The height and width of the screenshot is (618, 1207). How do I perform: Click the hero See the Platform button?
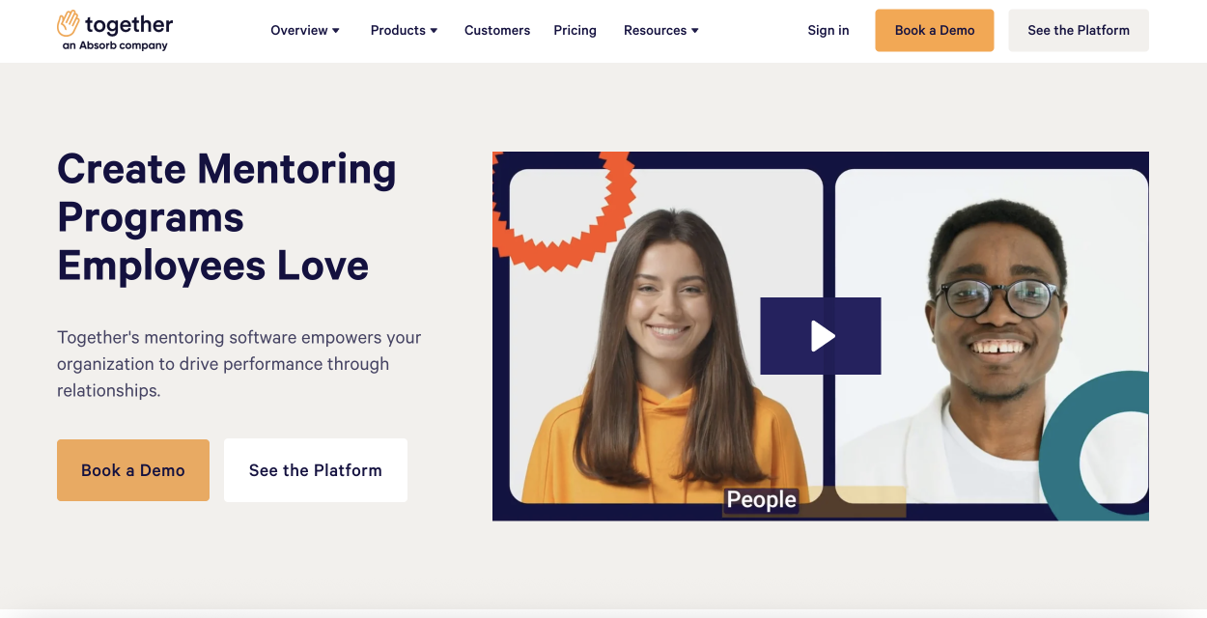[x=316, y=470]
